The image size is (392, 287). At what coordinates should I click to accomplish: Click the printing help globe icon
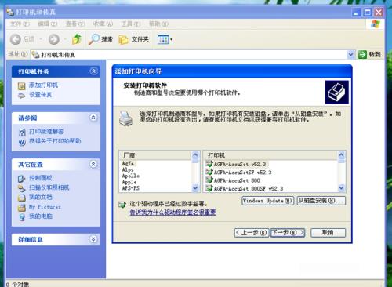tap(22, 142)
